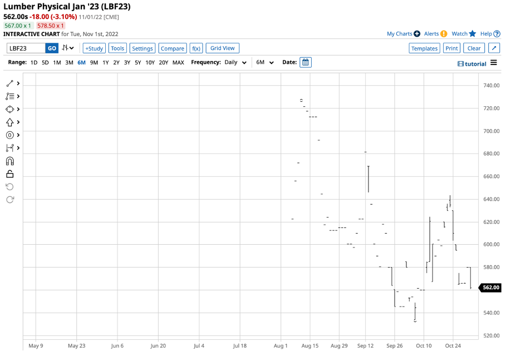The height and width of the screenshot is (356, 521).
Task: Enable the magnet snap tool
Action: point(9,161)
